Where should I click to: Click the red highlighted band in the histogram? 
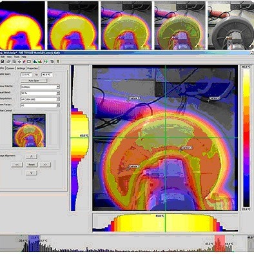pos(220,244)
